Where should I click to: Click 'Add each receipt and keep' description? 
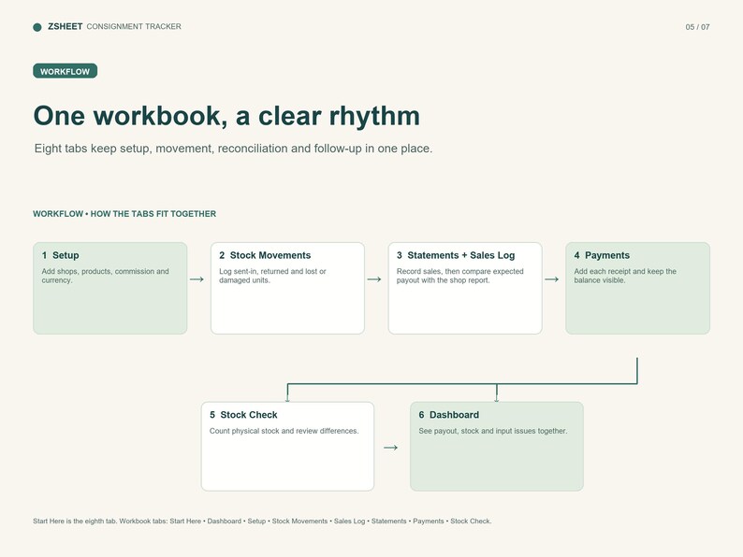tap(625, 276)
